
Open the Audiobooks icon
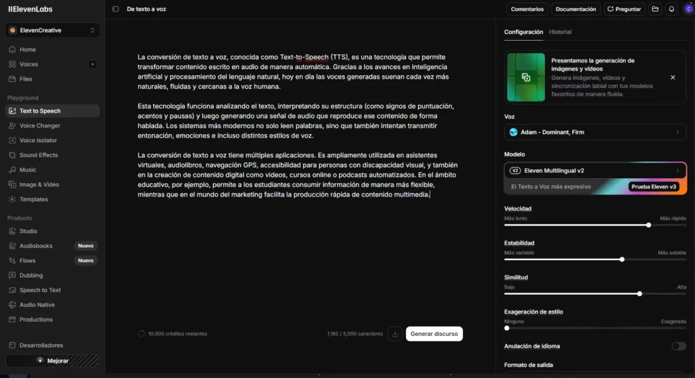12,246
